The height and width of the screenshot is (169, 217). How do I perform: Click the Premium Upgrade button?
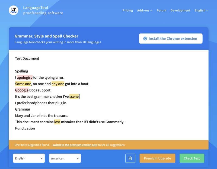(157, 158)
